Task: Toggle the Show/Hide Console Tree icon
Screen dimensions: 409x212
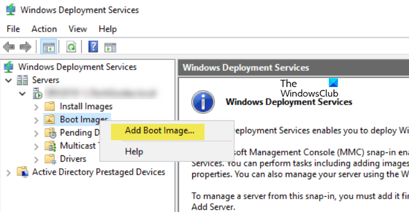Action: point(48,47)
